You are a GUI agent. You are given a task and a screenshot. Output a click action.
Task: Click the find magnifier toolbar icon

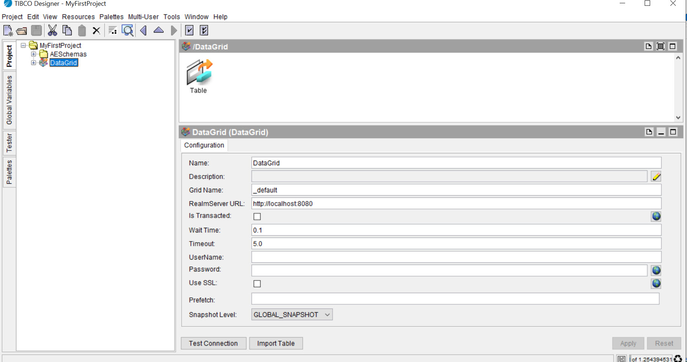128,31
